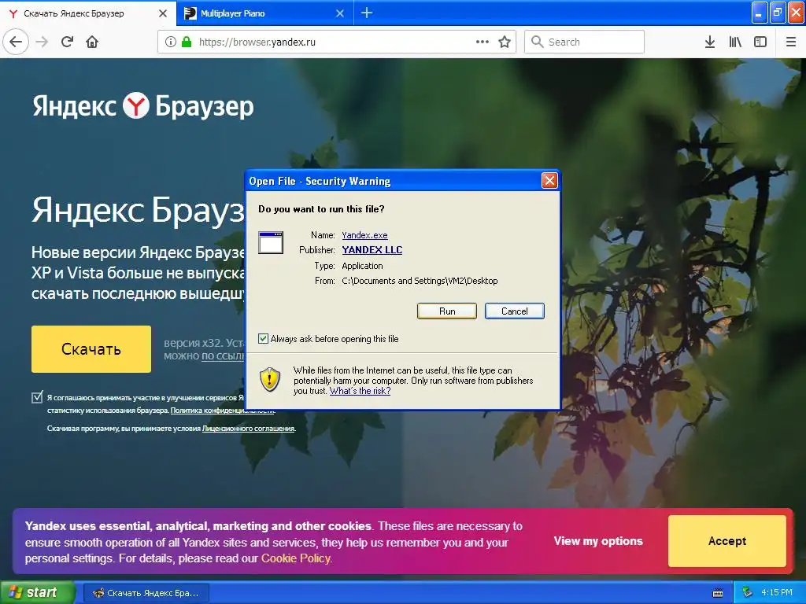Open the Лицензионного соглашения link
The height and width of the screenshot is (604, 806).
point(248,429)
